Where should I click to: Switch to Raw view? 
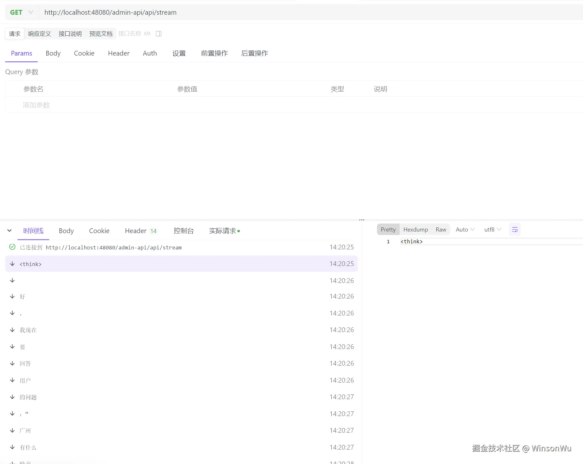441,230
